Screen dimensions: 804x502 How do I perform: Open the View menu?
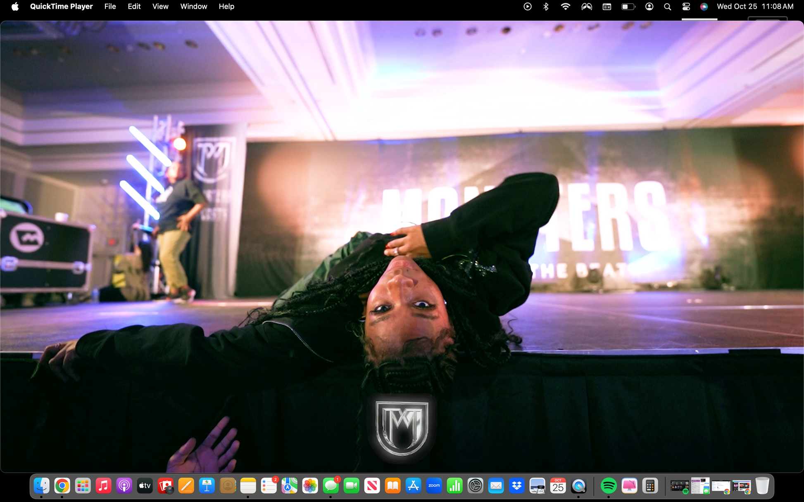[x=160, y=6]
